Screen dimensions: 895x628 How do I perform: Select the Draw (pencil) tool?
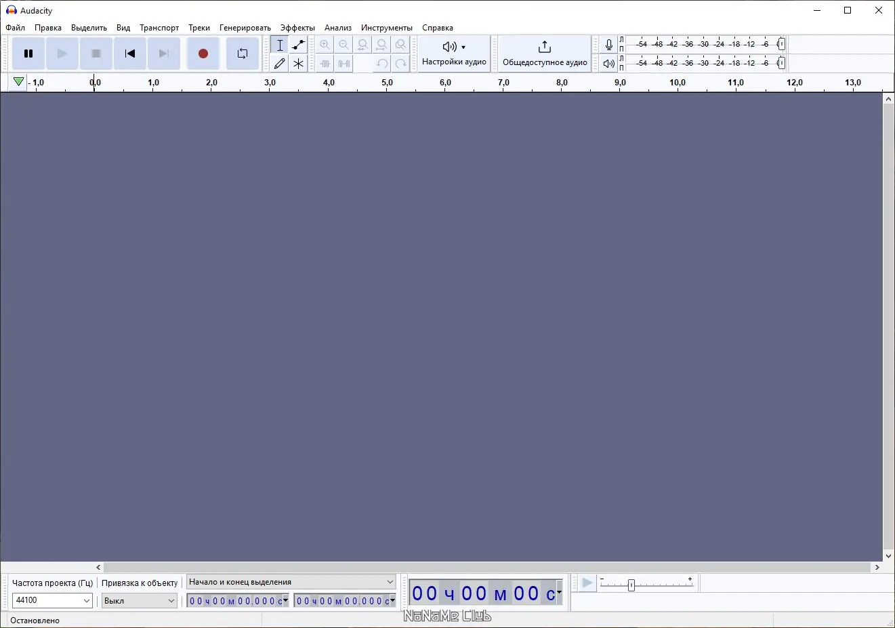[280, 64]
